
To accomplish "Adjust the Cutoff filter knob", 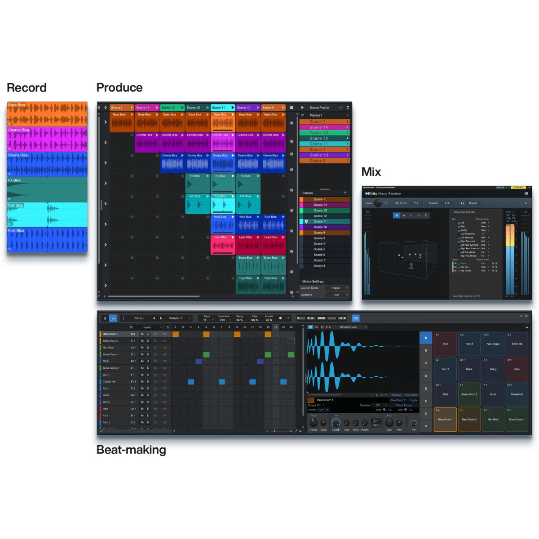I will pyautogui.click(x=336, y=423).
